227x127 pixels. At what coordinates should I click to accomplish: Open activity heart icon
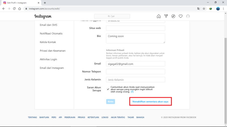tap(180, 16)
